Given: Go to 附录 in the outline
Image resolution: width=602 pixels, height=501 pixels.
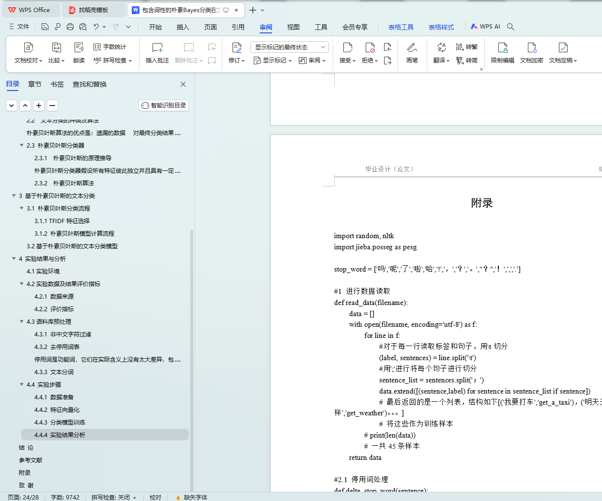Looking at the screenshot, I should (25, 472).
